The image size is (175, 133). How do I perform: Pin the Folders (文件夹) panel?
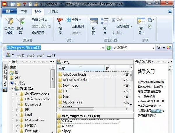(x=51, y=62)
